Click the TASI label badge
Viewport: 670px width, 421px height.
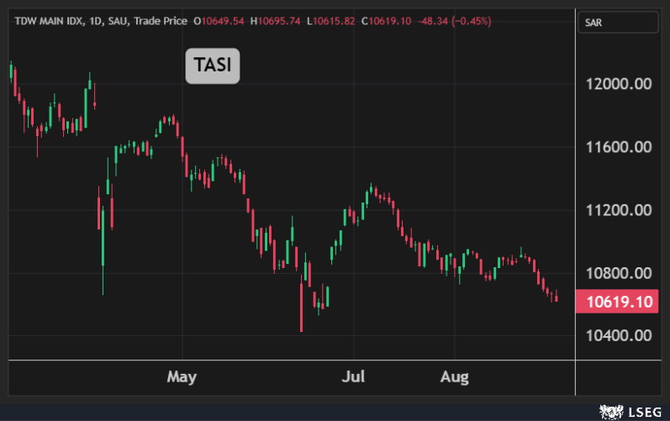click(213, 66)
